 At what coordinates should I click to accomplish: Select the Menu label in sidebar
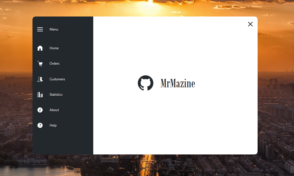click(54, 29)
